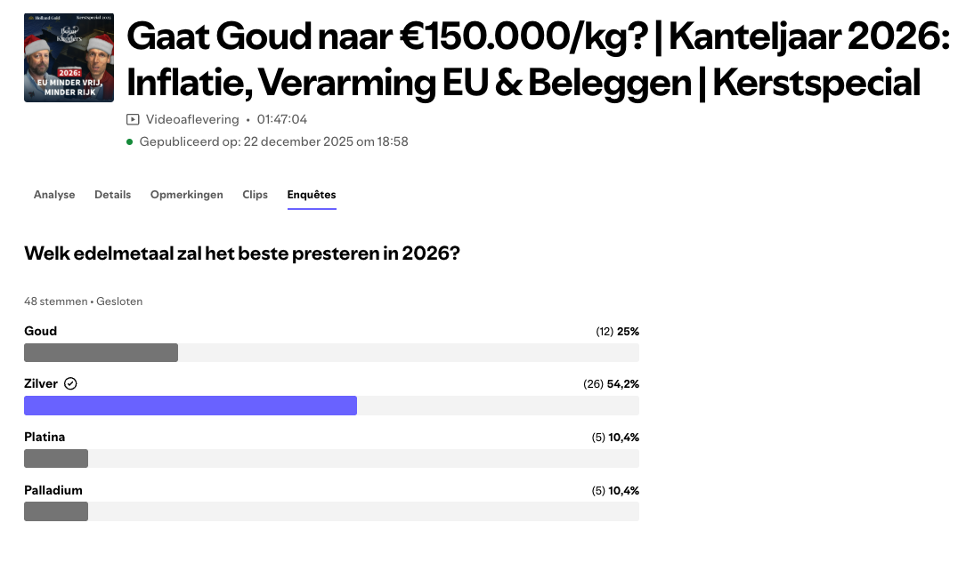Go to the Opmerkingen tab
This screenshot has height=563, width=966.
[187, 195]
